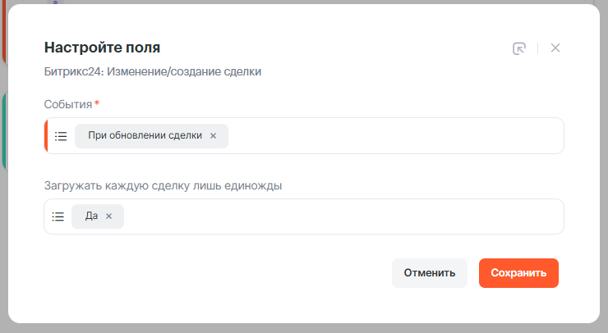This screenshot has width=608, height=333.
Task: Click the pop-out window icon in dialog header
Action: pyautogui.click(x=518, y=48)
